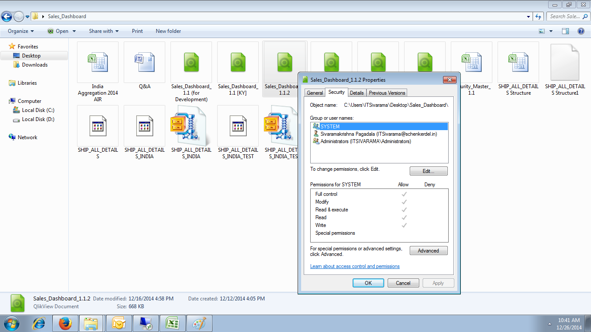591x332 pixels.
Task: Switch to the Previous Versions tab
Action: pos(387,93)
